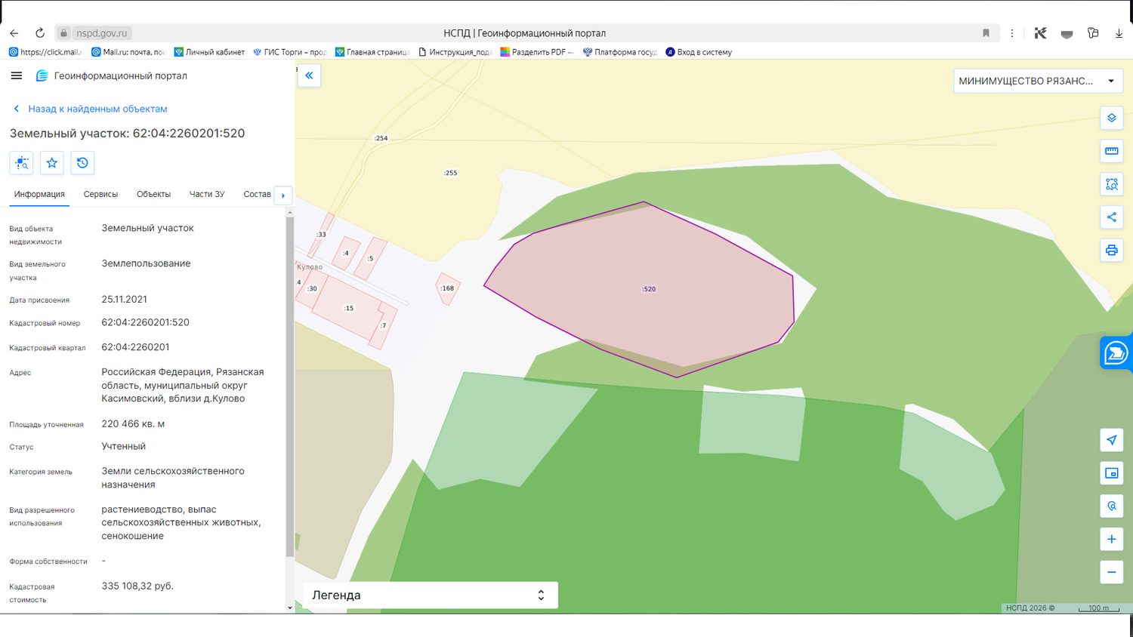This screenshot has height=637, width=1133.
Task: Open the chat assistant widget
Action: coord(1116,352)
